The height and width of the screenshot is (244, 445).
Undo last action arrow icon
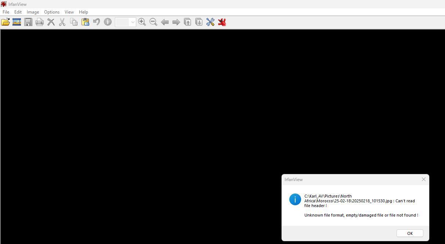click(x=97, y=22)
